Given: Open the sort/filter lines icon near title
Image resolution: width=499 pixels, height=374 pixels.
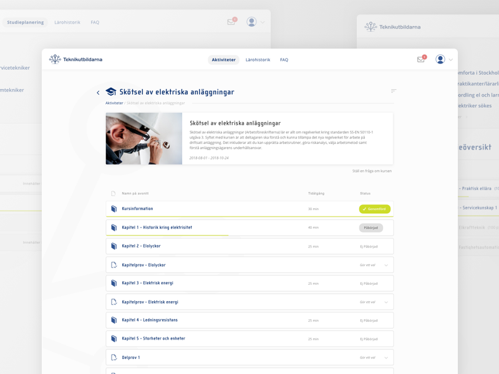Looking at the screenshot, I should (394, 91).
